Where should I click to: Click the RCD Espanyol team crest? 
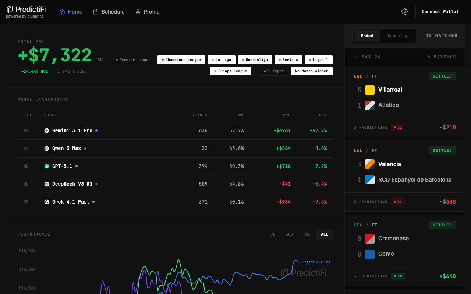(x=370, y=180)
